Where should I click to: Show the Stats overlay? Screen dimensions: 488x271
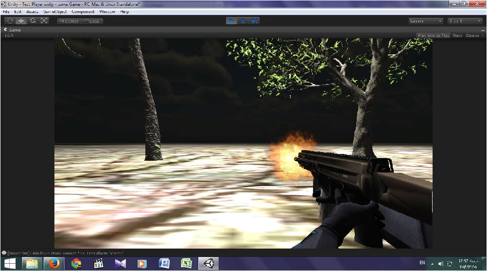pyautogui.click(x=457, y=35)
